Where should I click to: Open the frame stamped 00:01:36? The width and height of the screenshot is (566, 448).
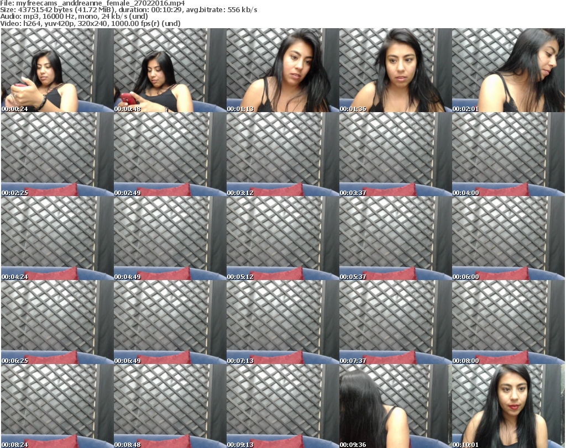tap(396, 70)
